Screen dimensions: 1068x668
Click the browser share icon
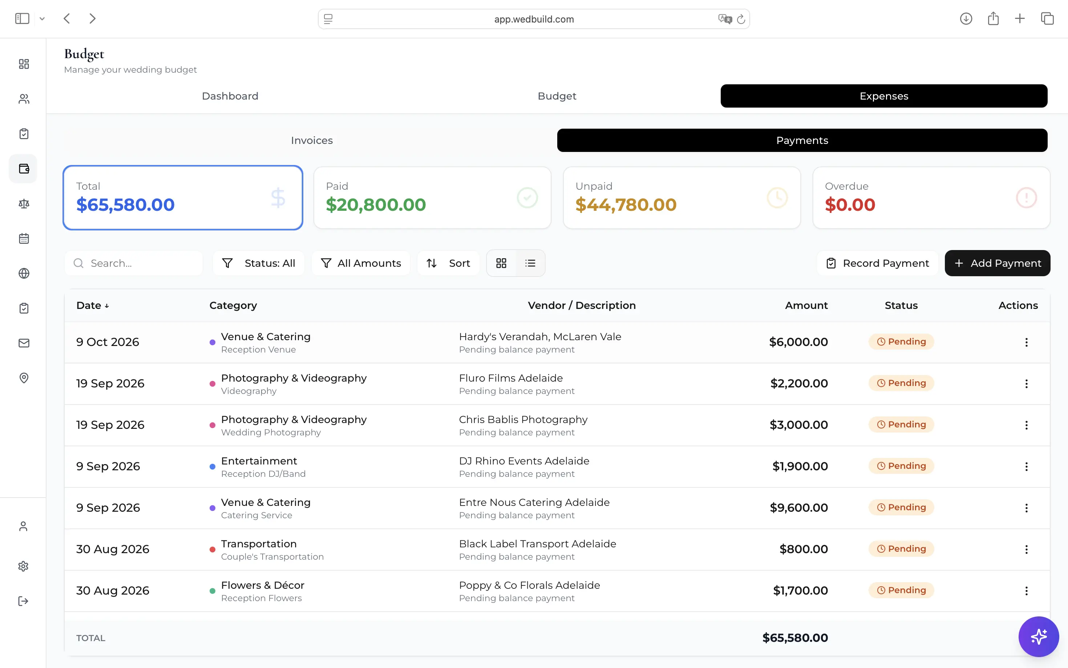click(x=994, y=19)
